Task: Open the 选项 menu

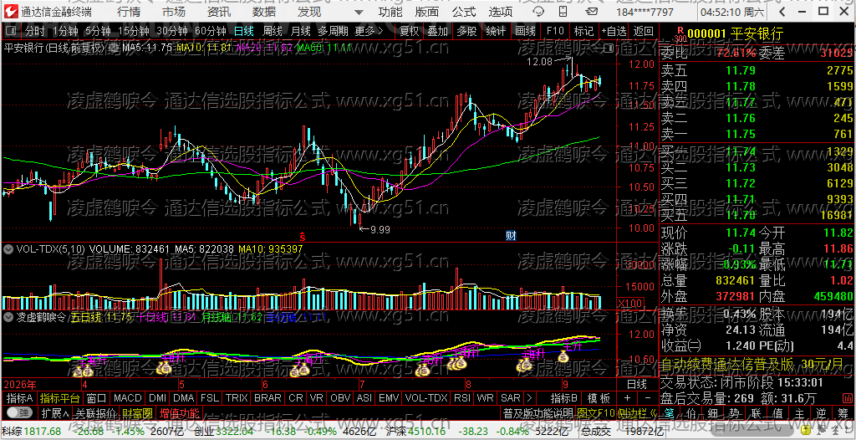Action: (x=500, y=12)
